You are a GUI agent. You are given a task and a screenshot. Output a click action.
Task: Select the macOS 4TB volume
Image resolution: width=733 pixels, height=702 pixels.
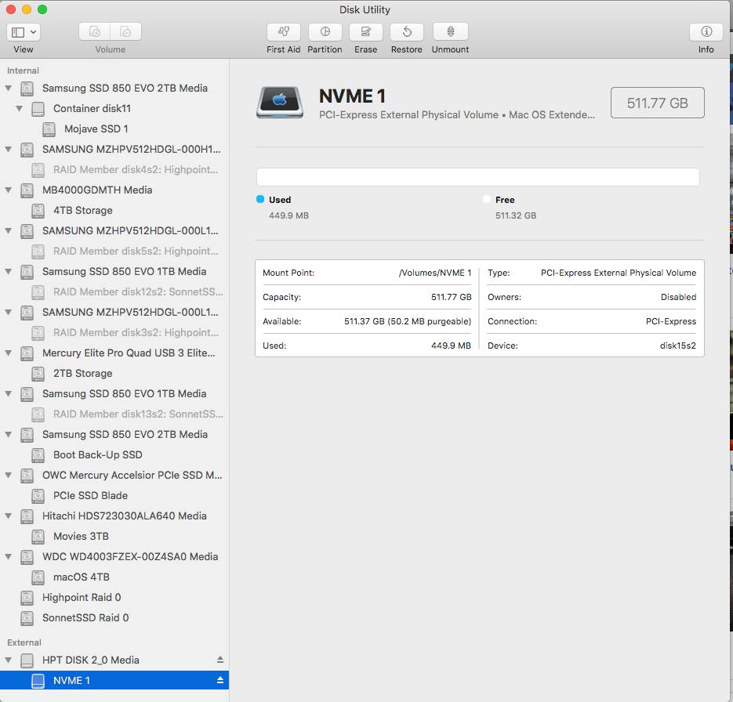tap(114, 577)
